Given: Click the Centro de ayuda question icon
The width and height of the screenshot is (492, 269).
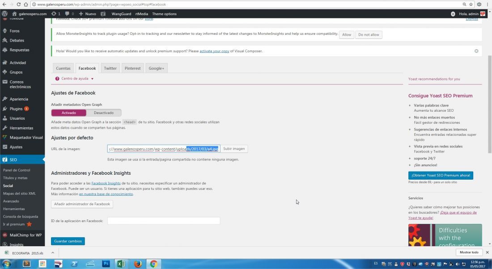Looking at the screenshot, I should click(x=57, y=79).
